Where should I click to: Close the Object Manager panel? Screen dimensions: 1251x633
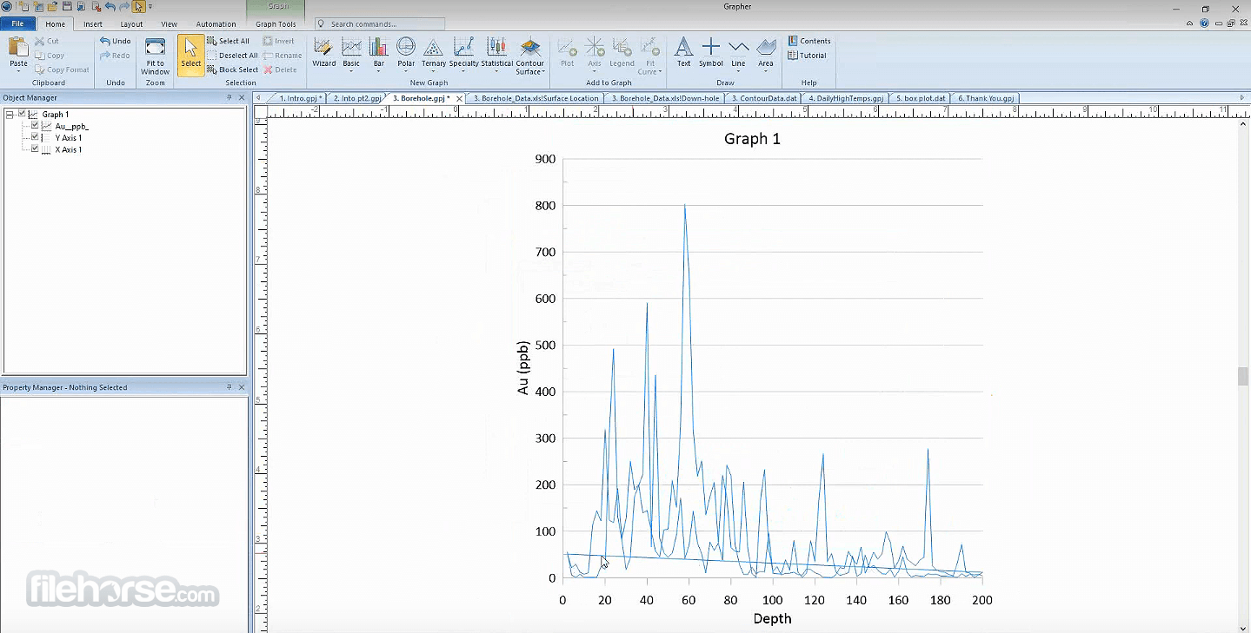pyautogui.click(x=242, y=97)
